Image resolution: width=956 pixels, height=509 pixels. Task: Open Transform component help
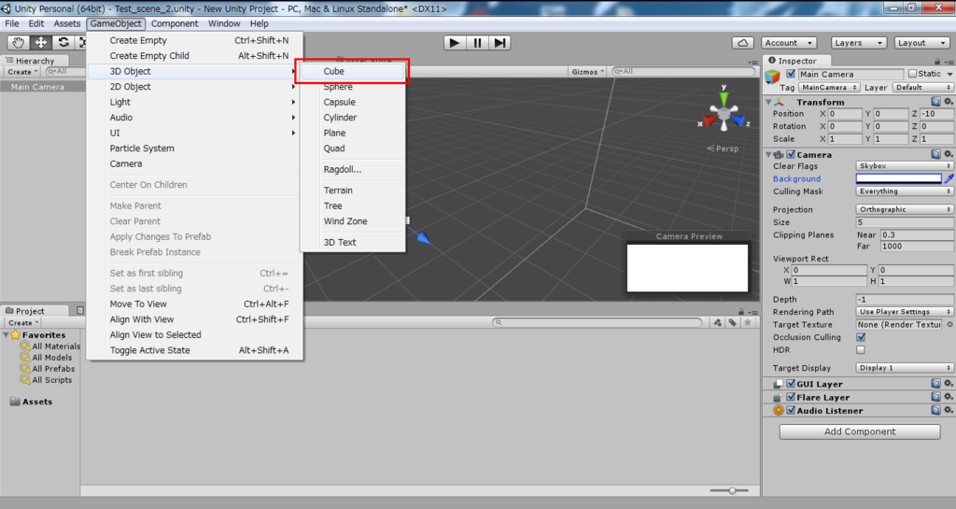click(x=935, y=102)
